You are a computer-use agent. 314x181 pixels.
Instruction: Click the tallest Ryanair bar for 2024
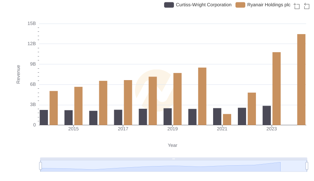301,79
